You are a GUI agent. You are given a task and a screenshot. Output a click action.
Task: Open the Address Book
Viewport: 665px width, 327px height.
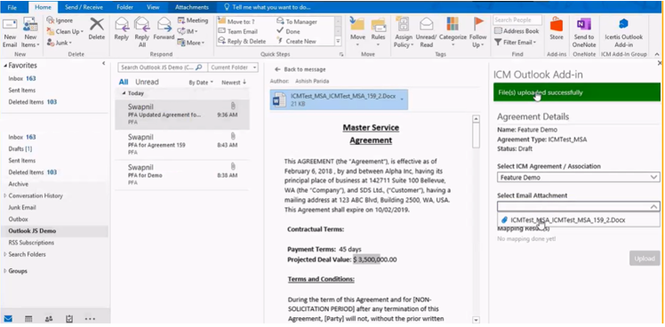pyautogui.click(x=517, y=31)
